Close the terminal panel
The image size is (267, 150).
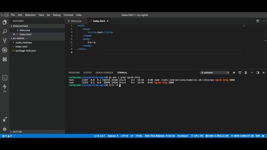pos(264,72)
